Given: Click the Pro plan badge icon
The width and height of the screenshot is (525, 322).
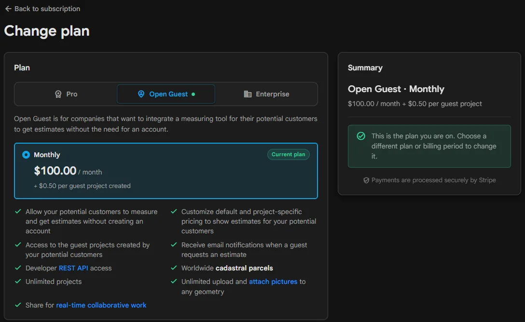Looking at the screenshot, I should tap(58, 94).
